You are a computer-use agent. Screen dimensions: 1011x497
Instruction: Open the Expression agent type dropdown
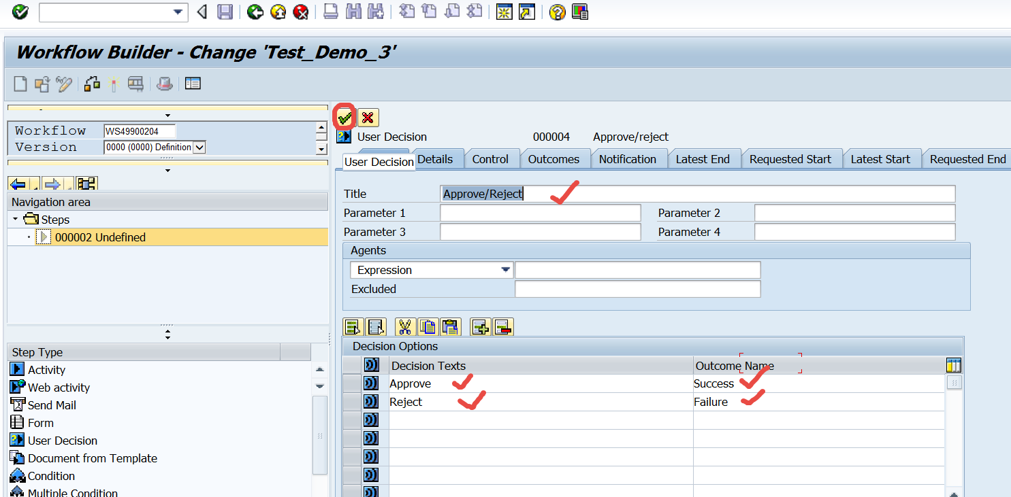pyautogui.click(x=507, y=270)
